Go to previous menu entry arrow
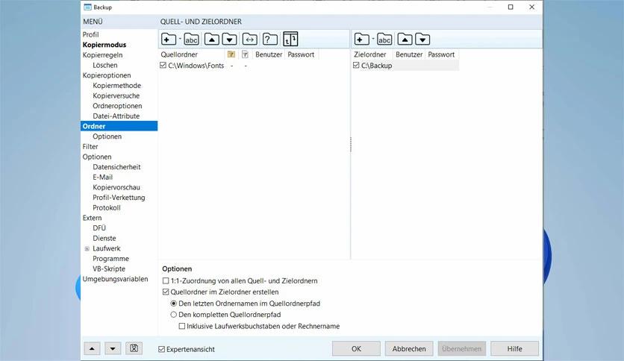Viewport: 624px width, 361px height. click(92, 348)
